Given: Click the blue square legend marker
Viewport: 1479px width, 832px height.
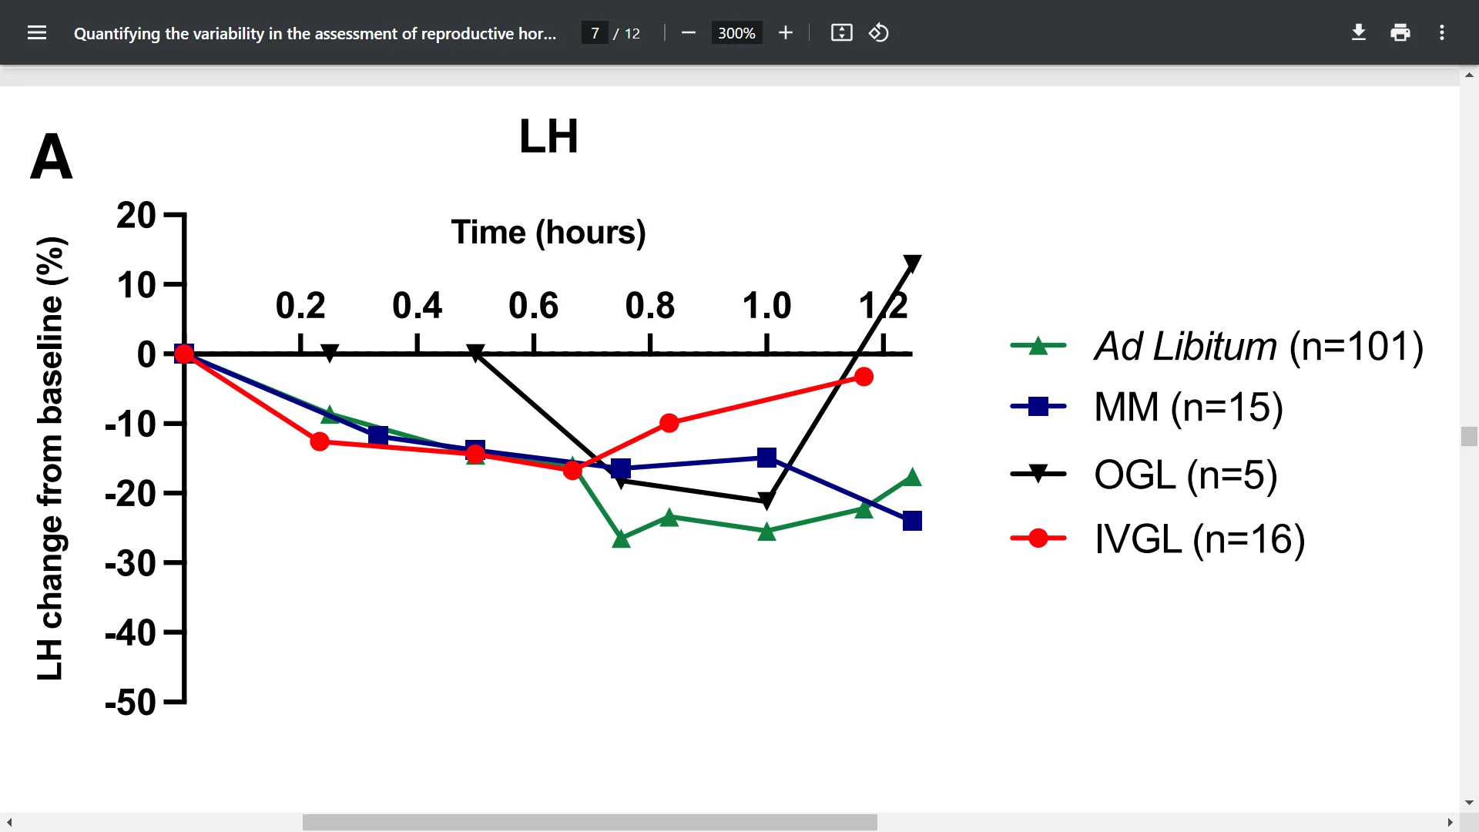Looking at the screenshot, I should [x=1038, y=406].
